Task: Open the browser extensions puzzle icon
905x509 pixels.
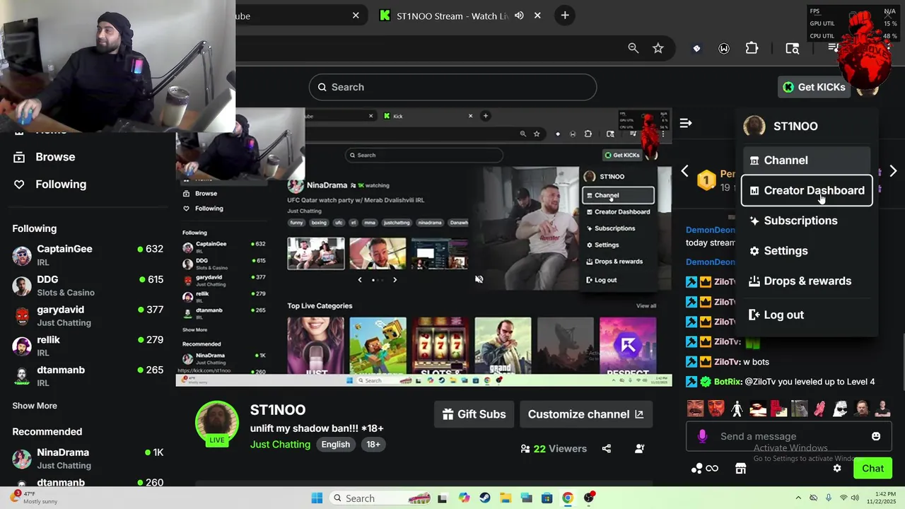Action: tap(752, 48)
